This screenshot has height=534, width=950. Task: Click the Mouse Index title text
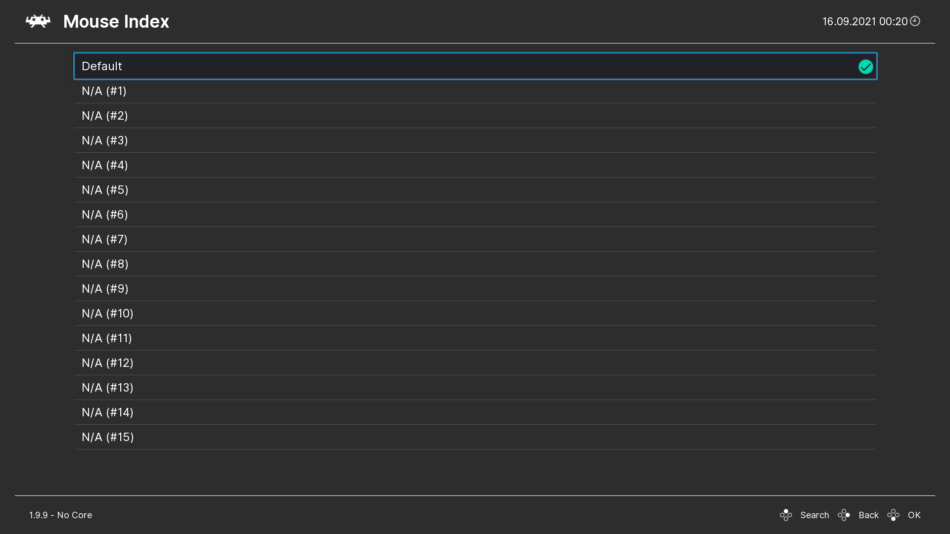pos(116,21)
